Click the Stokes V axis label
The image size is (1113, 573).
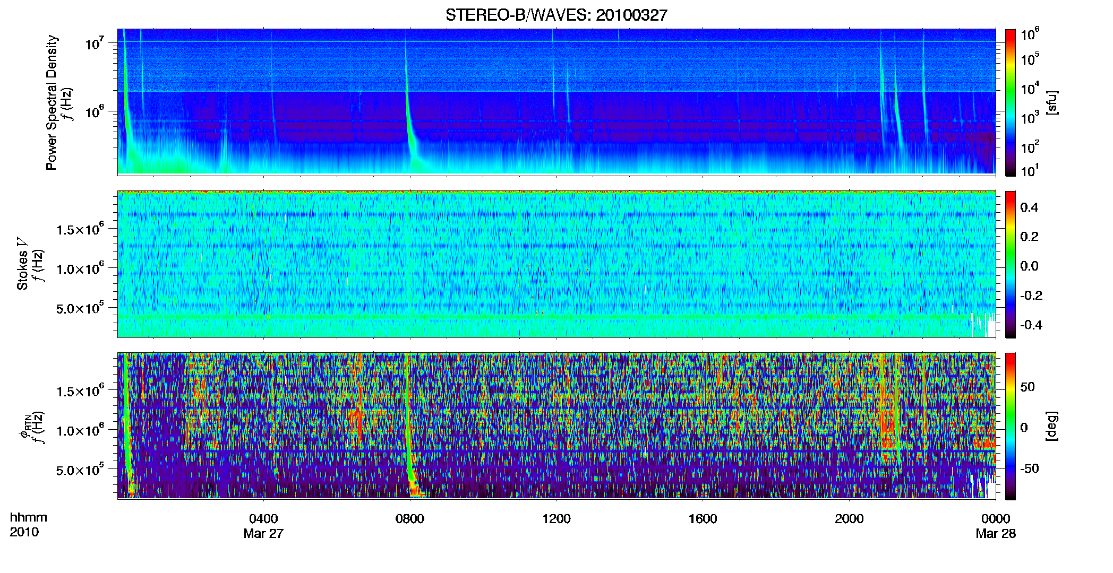22,264
